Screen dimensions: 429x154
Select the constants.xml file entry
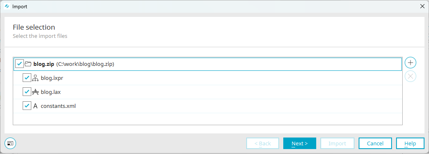click(x=58, y=106)
